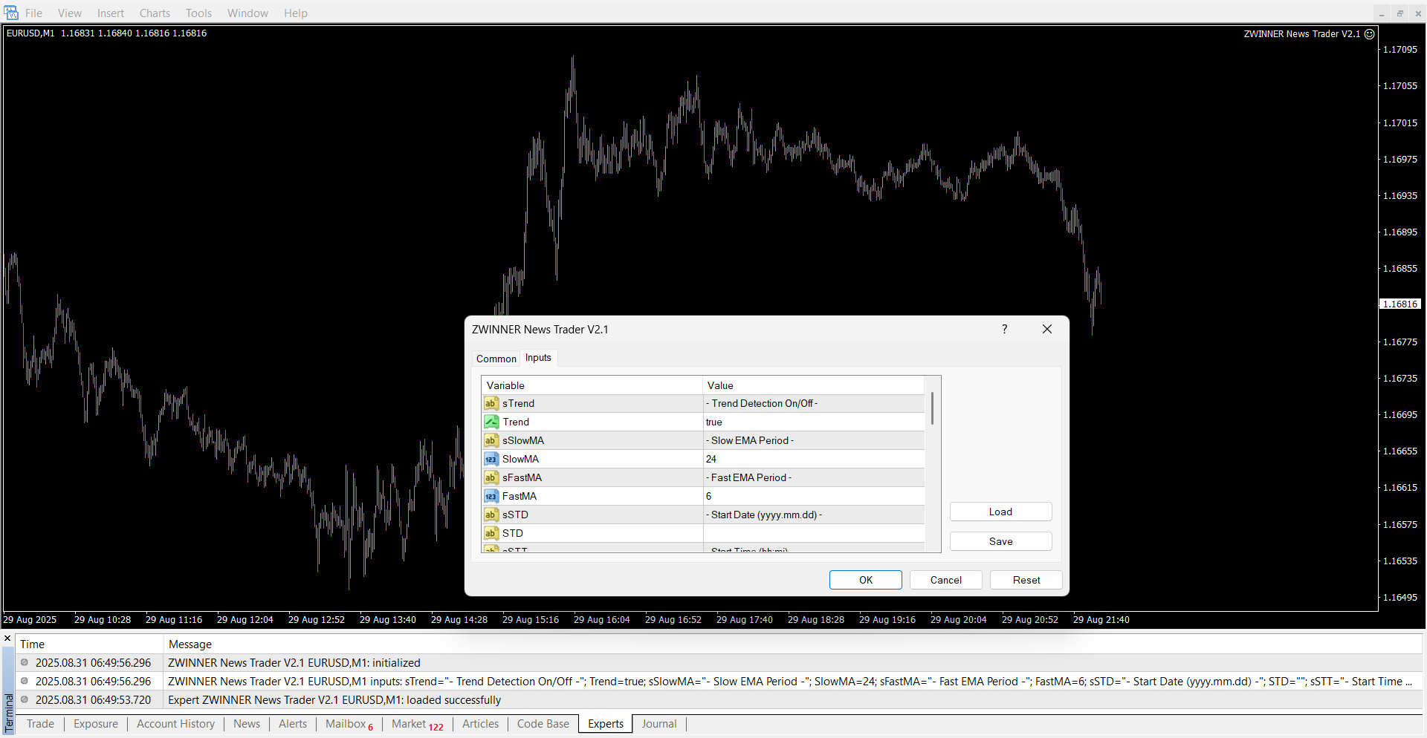Screen dimensions: 1427x738
Task: Click the expert advisor smiley face icon
Action: [1369, 33]
